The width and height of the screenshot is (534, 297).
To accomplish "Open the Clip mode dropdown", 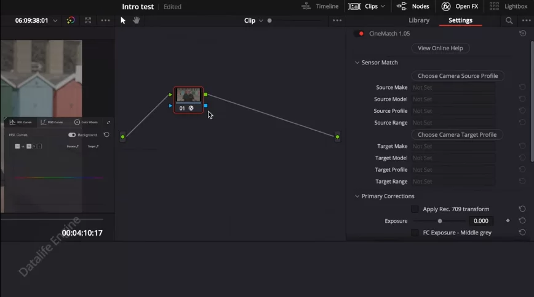I will point(253,20).
